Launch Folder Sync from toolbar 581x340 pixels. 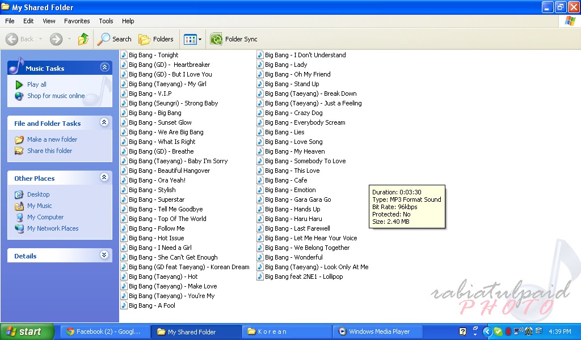click(x=233, y=39)
